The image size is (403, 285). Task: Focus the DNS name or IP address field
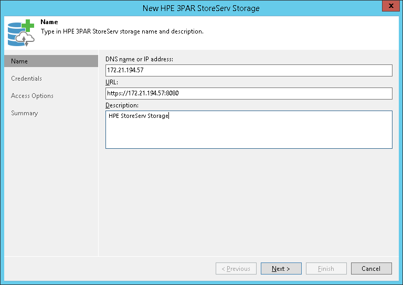pyautogui.click(x=249, y=71)
